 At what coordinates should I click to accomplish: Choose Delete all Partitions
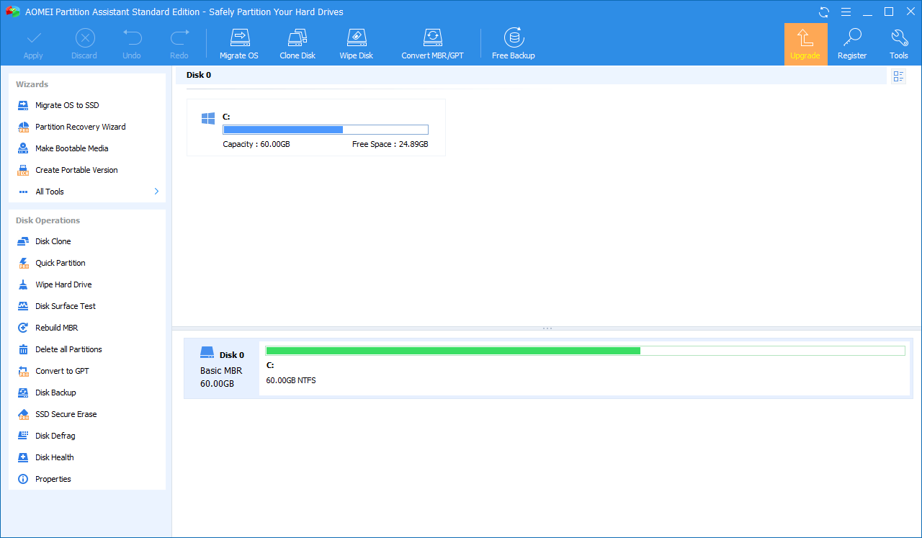pyautogui.click(x=68, y=349)
